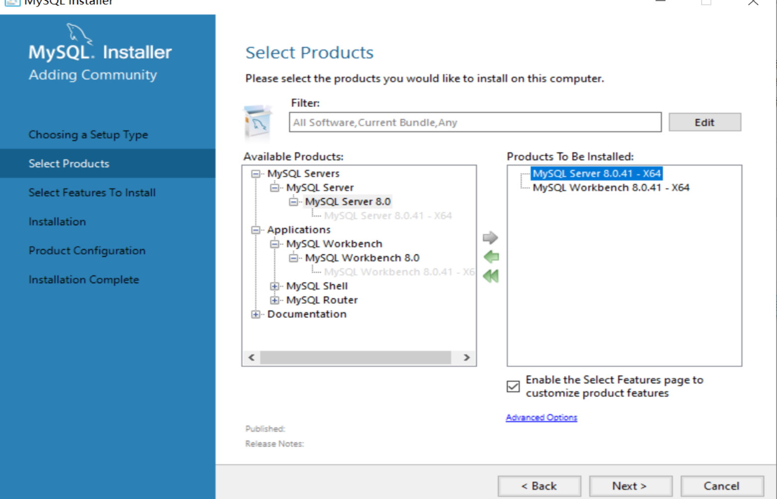Click the Edit filter button
The height and width of the screenshot is (499, 777).
click(704, 122)
